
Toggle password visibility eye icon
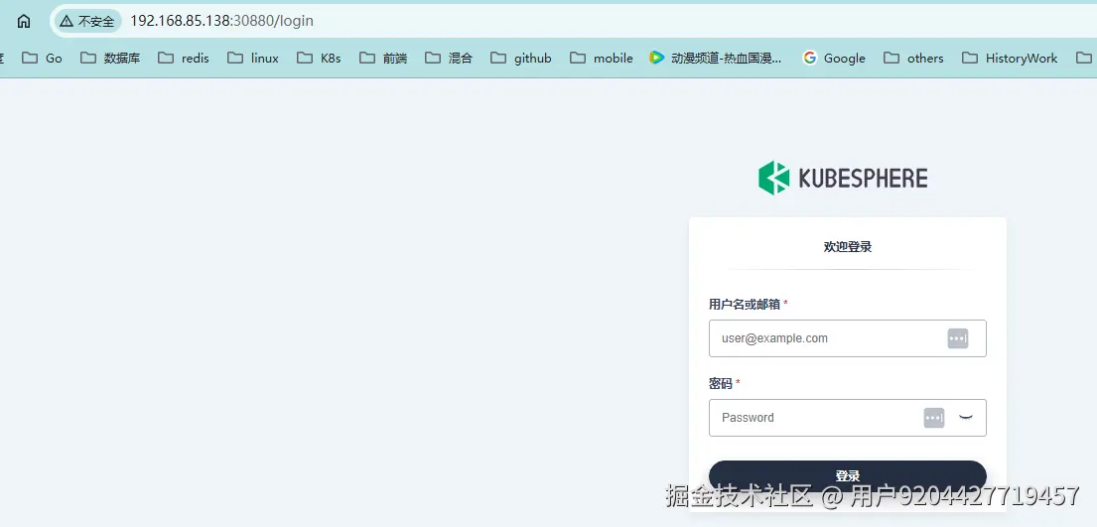(x=966, y=418)
